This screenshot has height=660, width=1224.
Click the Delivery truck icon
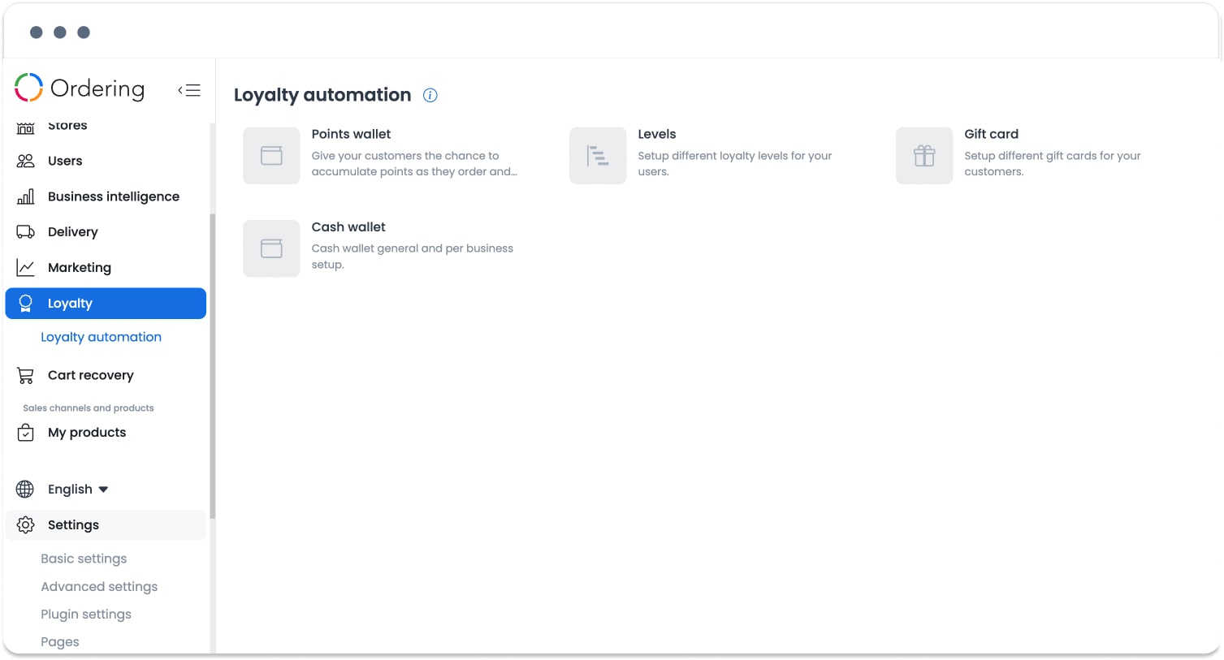coord(26,232)
